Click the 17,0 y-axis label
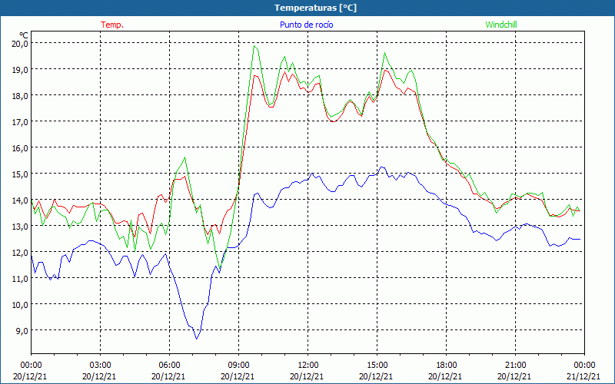Viewport: 615px width, 384px height. [x=20, y=122]
